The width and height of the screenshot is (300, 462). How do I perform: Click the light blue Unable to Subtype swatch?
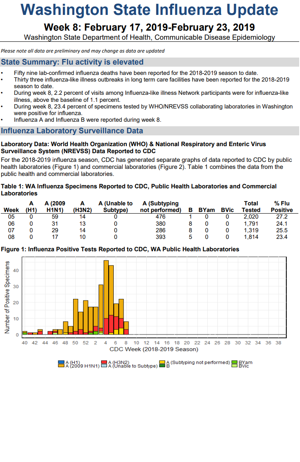tap(104, 366)
